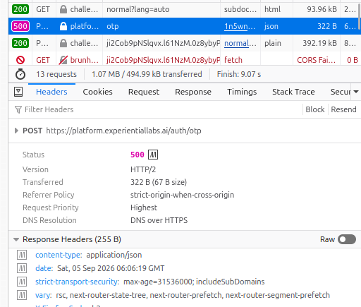This screenshot has height=307, width=361.
Task: Open MDN icon for date header
Action: click(22, 268)
